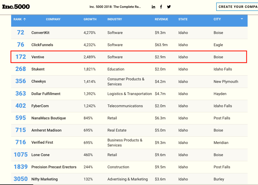
Task: Open the Stukent company profile
Action: [38, 69]
